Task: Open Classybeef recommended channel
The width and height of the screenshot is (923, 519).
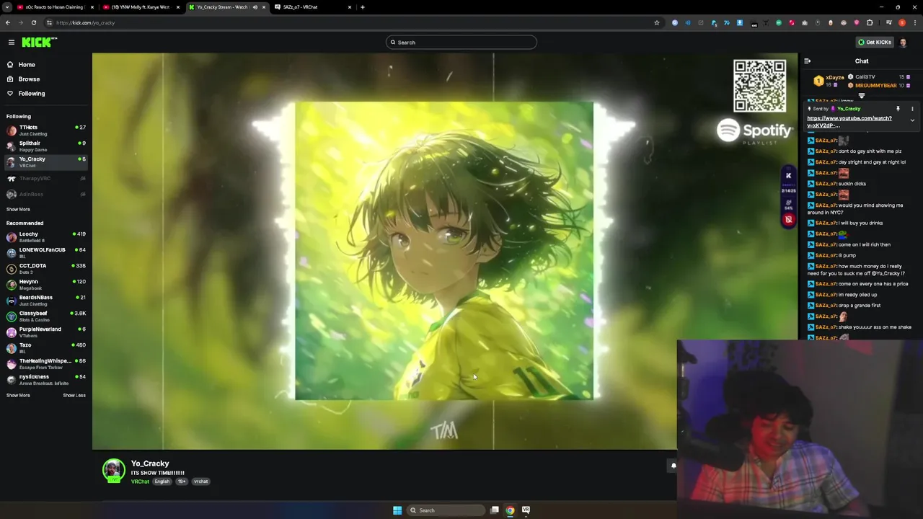Action: (x=45, y=316)
